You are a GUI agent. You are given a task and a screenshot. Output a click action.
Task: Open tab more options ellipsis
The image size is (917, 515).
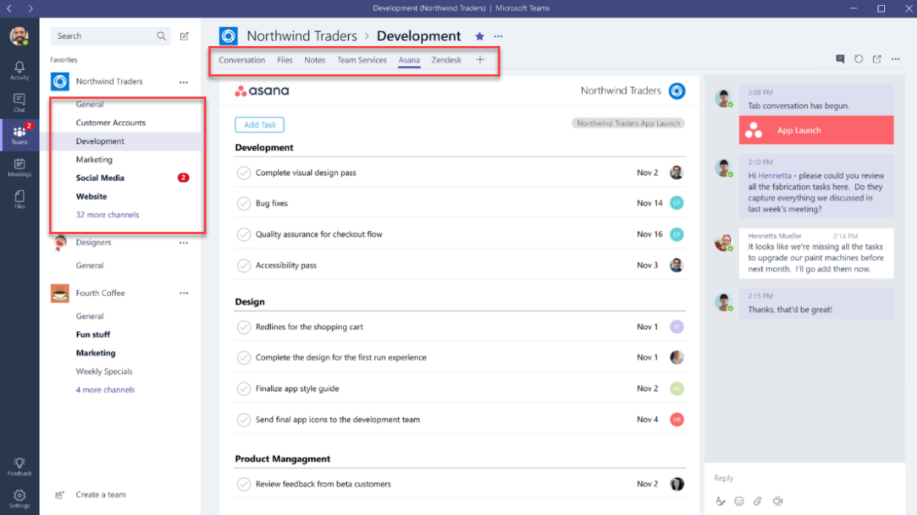[x=895, y=59]
